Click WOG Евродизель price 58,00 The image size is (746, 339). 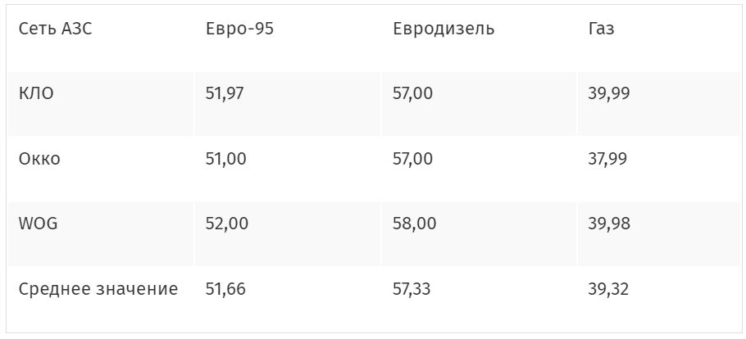[x=414, y=224]
